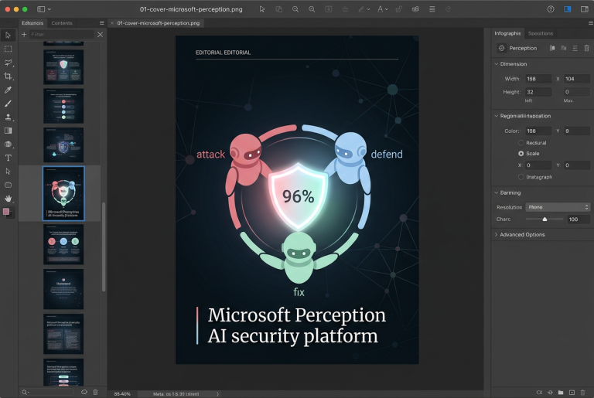Screen dimensions: 594x398
Task: Open the chevron next to the sidebar button
Action: coord(49,9)
